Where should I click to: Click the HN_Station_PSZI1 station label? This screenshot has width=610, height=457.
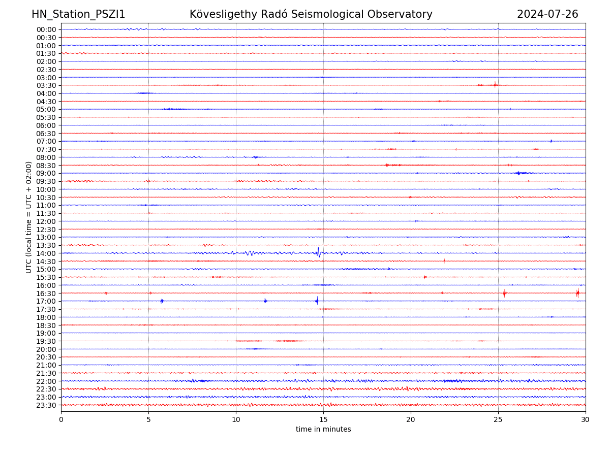tap(78, 14)
